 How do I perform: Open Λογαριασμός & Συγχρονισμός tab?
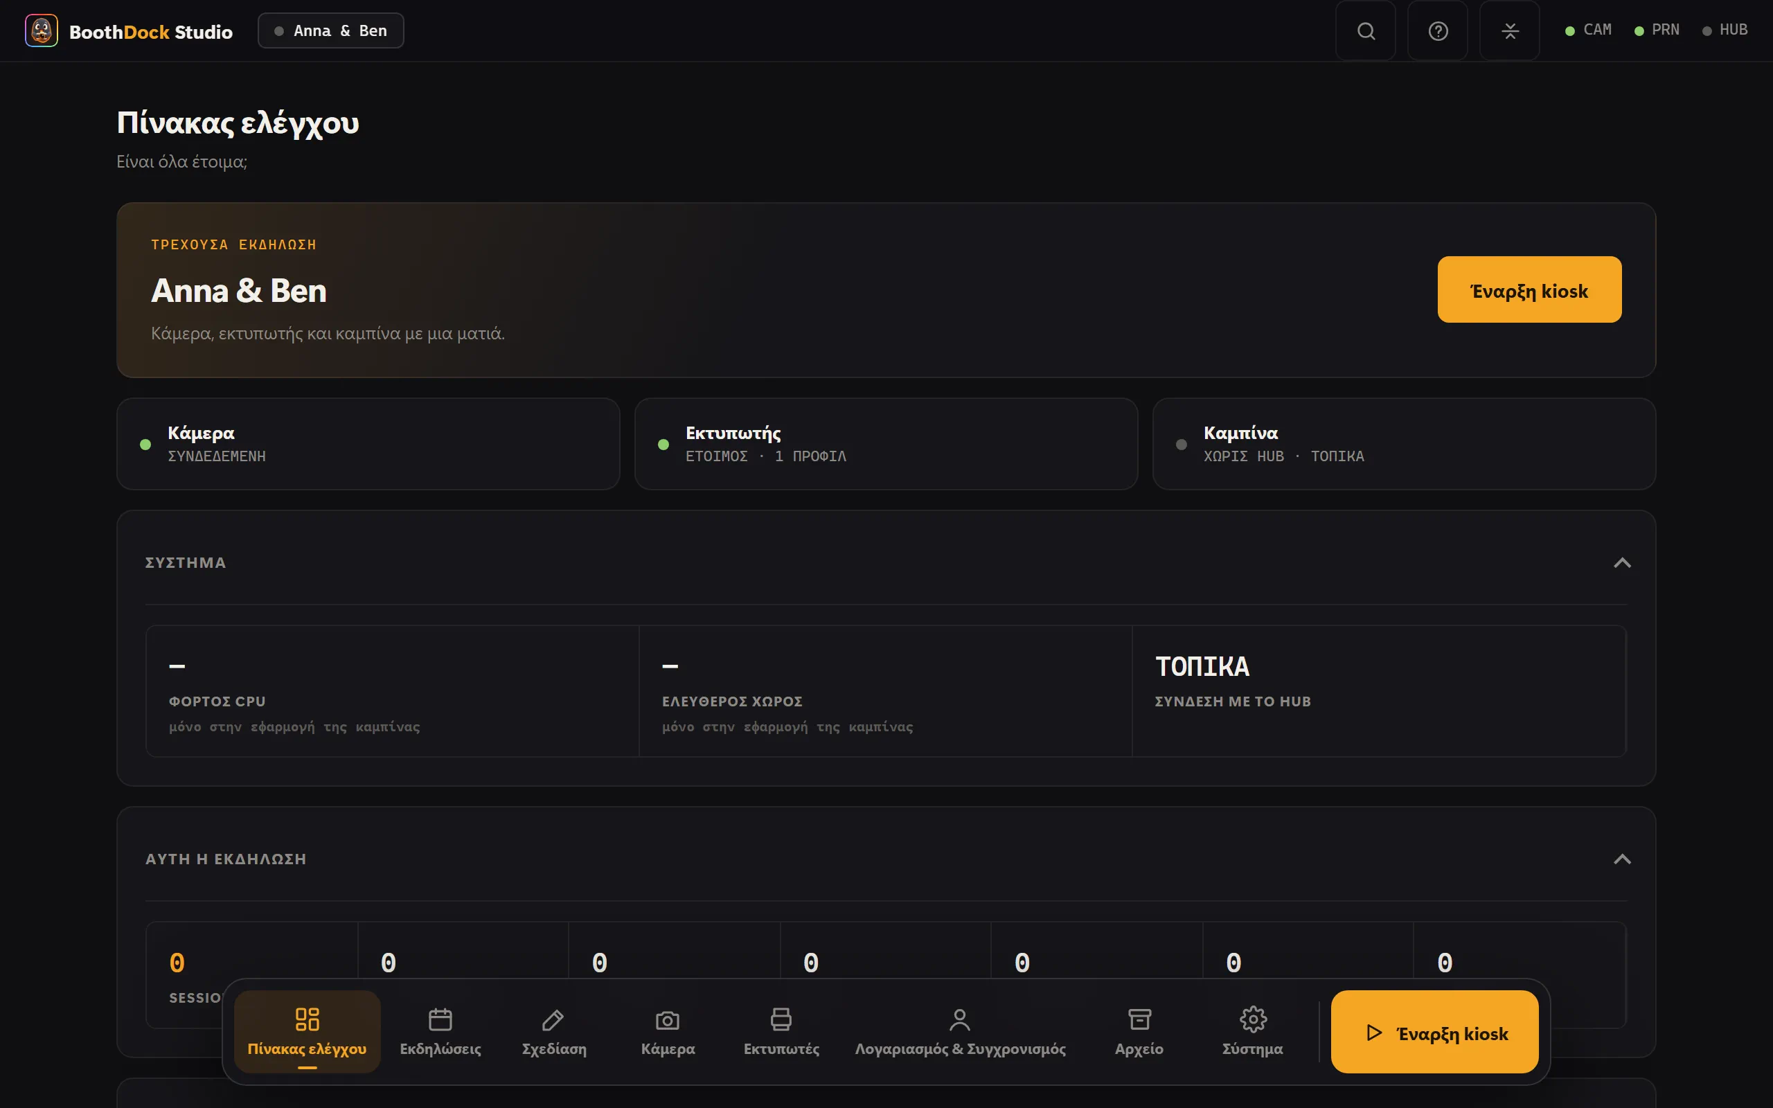[x=960, y=1032]
